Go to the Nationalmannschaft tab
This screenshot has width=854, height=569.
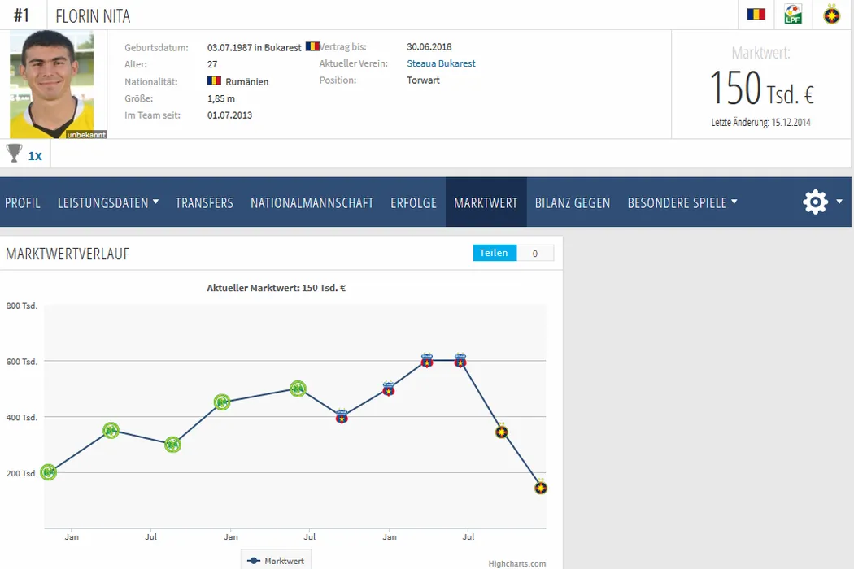(x=312, y=202)
